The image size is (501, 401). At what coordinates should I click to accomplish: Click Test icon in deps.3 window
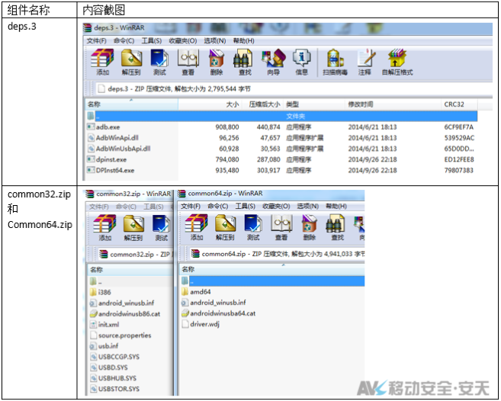(159, 62)
